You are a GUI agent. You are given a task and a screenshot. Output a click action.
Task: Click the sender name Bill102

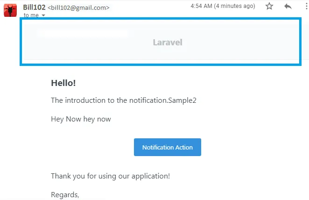(34, 7)
